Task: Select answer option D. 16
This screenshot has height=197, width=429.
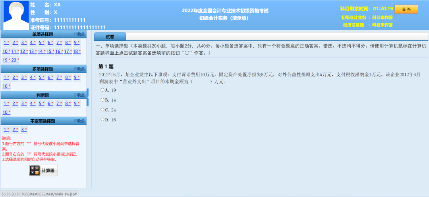Action: pos(102,120)
